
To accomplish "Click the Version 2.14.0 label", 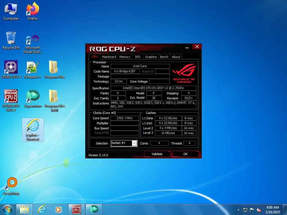I will pyautogui.click(x=98, y=155).
